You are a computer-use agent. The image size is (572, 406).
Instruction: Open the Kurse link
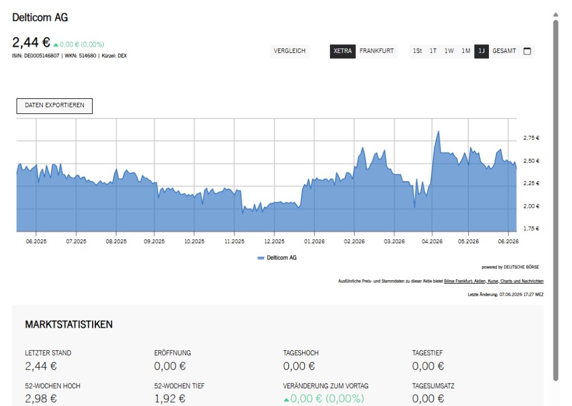pos(493,281)
